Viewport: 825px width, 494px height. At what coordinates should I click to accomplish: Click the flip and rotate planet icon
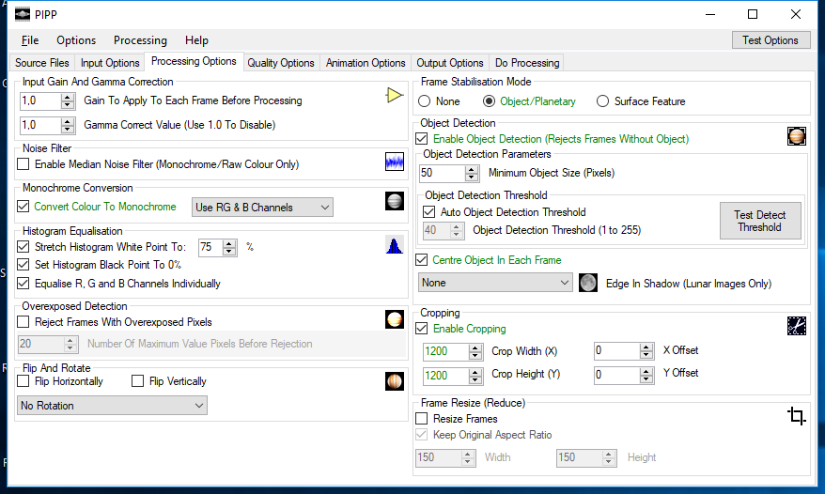[395, 381]
